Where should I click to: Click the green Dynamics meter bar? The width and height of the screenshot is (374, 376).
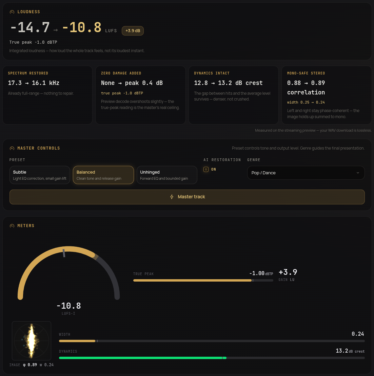point(212,358)
